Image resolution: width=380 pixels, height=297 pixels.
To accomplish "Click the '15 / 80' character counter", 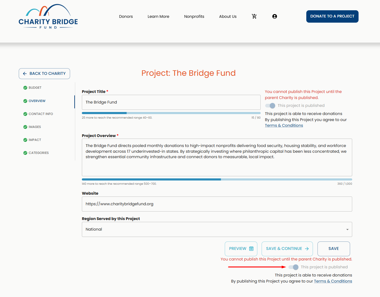I will click(256, 118).
